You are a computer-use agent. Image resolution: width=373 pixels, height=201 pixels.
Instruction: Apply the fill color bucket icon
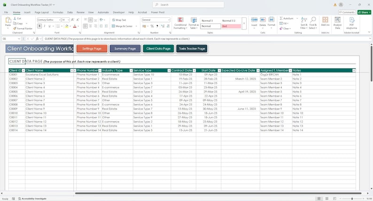coord(67,26)
